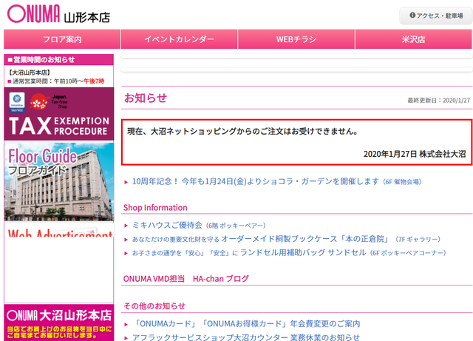Click the arrow beside ショコラ・ガーデン link
The height and width of the screenshot is (341, 473).
(x=126, y=182)
